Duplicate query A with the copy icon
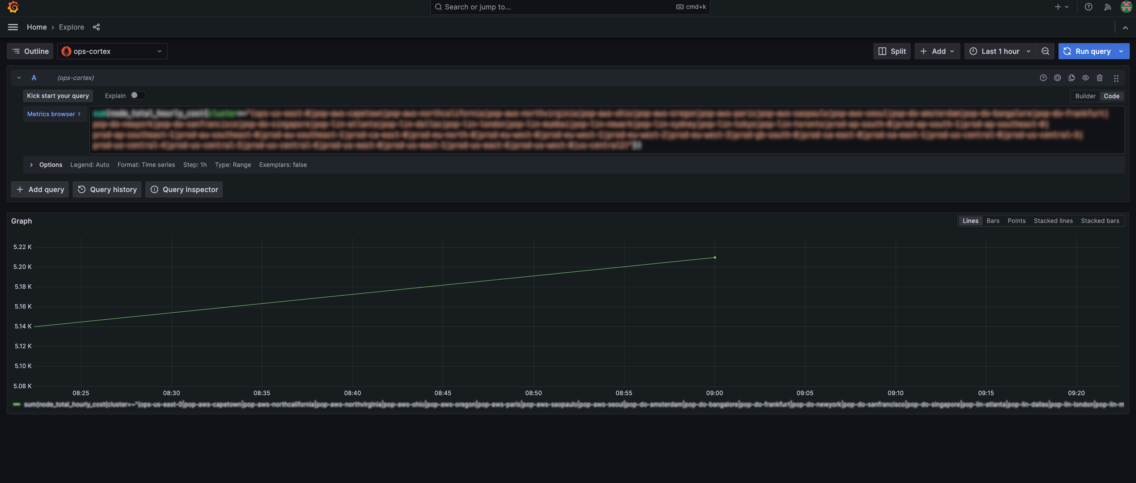 tap(1072, 78)
